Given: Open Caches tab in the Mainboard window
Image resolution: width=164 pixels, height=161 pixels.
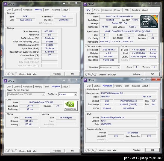Looking at the screenshot, I should pyautogui.click(x=97, y=86).
